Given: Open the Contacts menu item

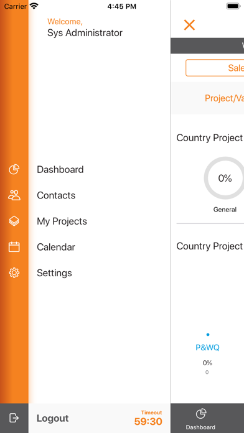Looking at the screenshot, I should [56, 195].
